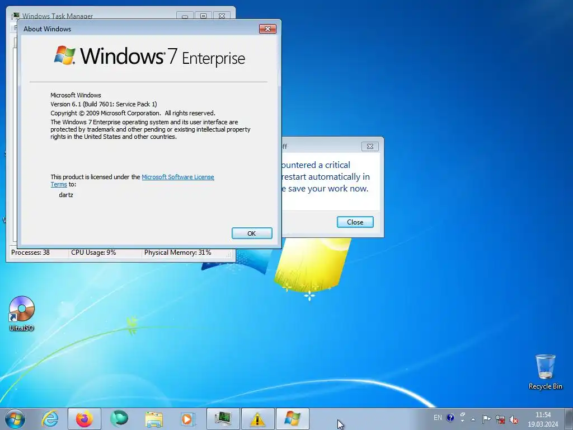Show hidden tray icons arrow

(x=473, y=419)
